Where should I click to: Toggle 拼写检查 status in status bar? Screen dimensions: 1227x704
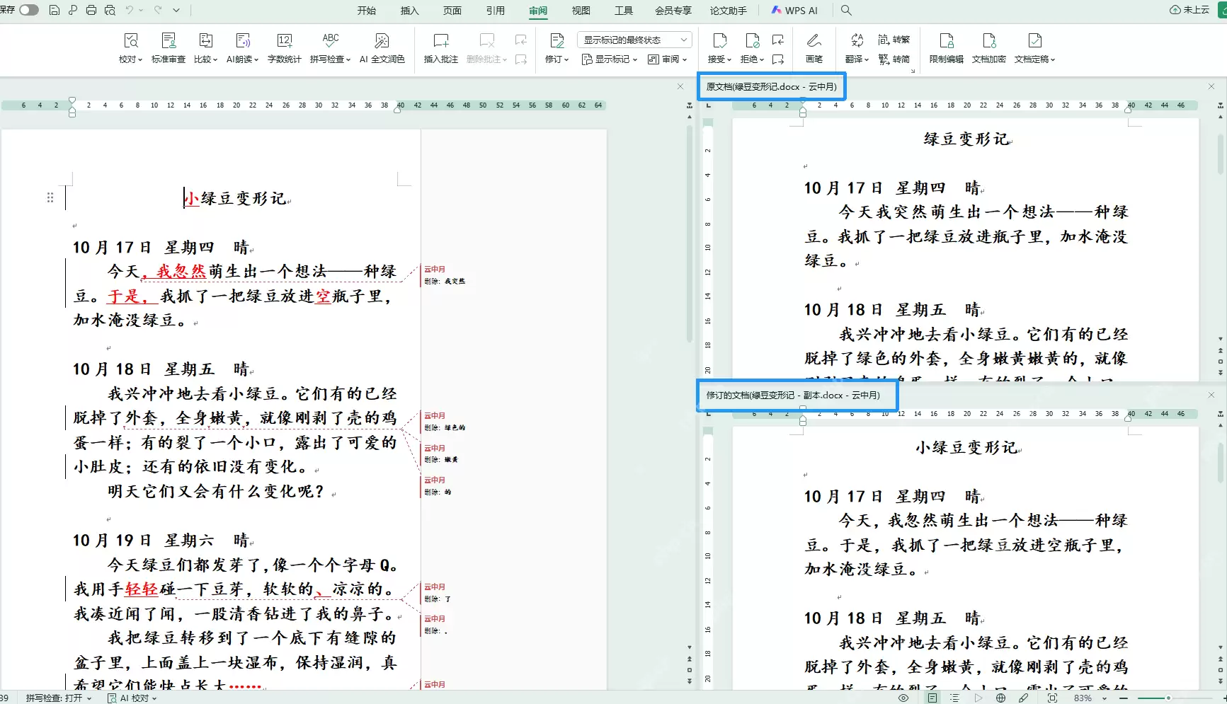(x=59, y=698)
